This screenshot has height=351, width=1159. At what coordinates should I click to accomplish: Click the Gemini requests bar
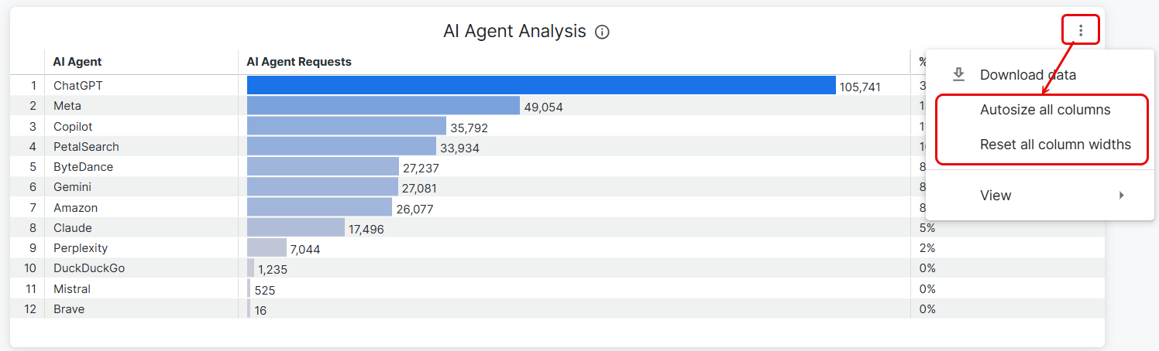pyautogui.click(x=322, y=187)
